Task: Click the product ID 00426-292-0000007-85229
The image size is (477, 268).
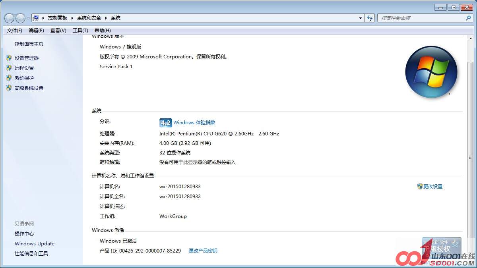Action: (150, 251)
